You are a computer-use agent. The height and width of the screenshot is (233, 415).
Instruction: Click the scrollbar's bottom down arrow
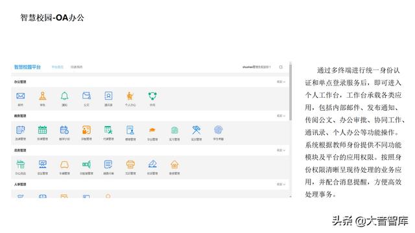click(290, 196)
